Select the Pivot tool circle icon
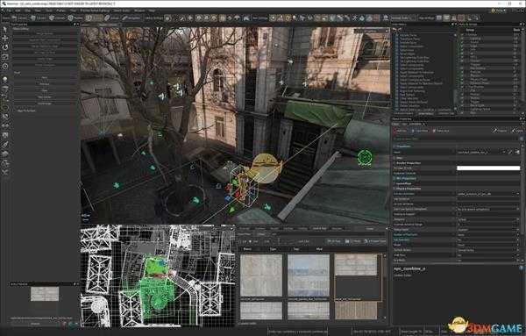The height and width of the screenshot is (336, 526). click(5, 67)
